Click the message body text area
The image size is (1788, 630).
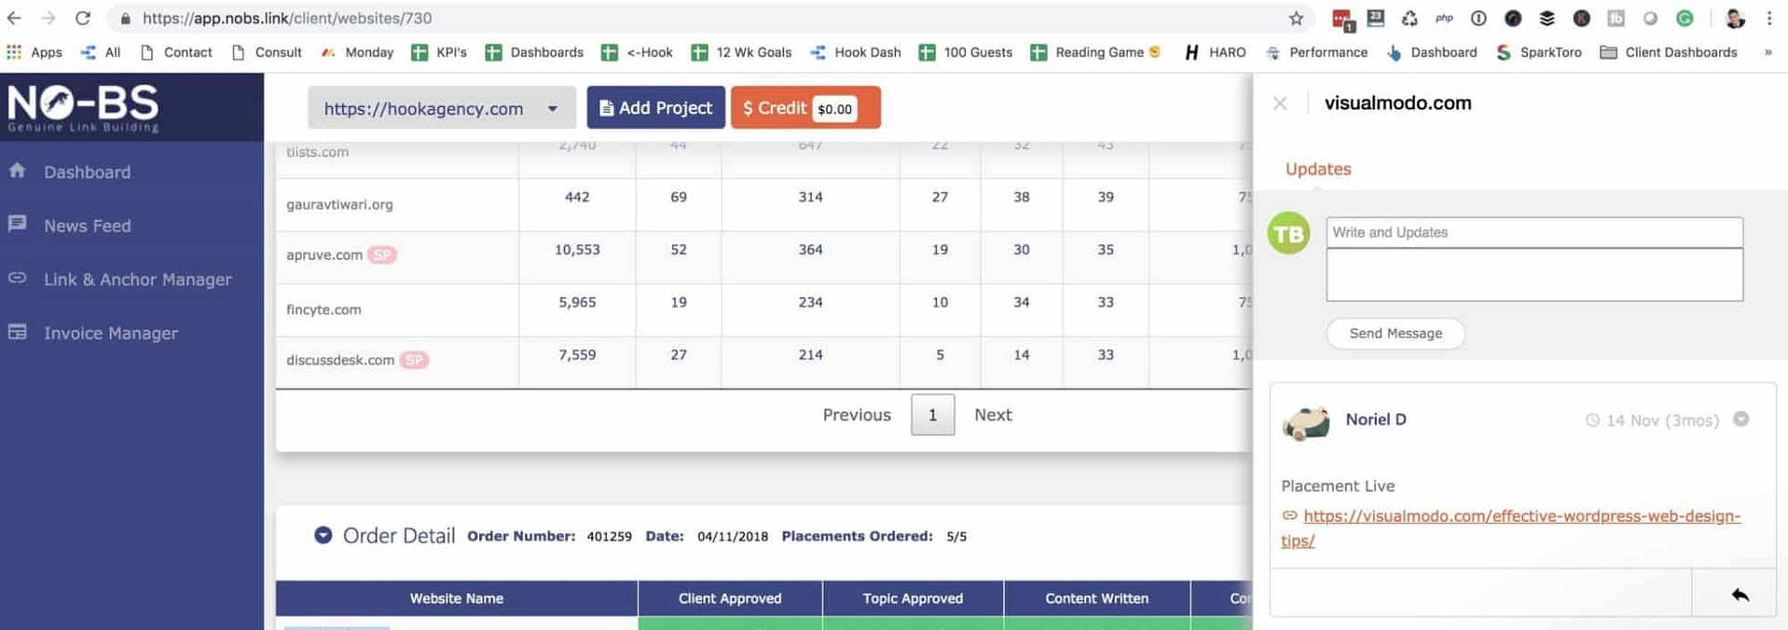[x=1534, y=275]
